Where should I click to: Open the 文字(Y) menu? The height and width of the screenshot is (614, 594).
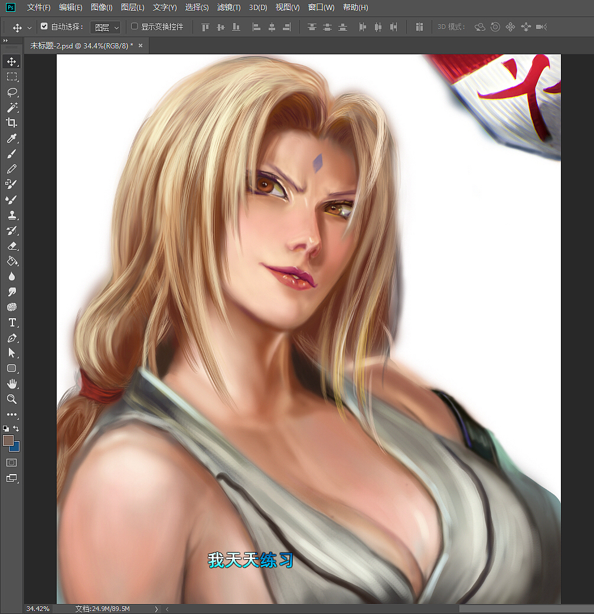(165, 8)
